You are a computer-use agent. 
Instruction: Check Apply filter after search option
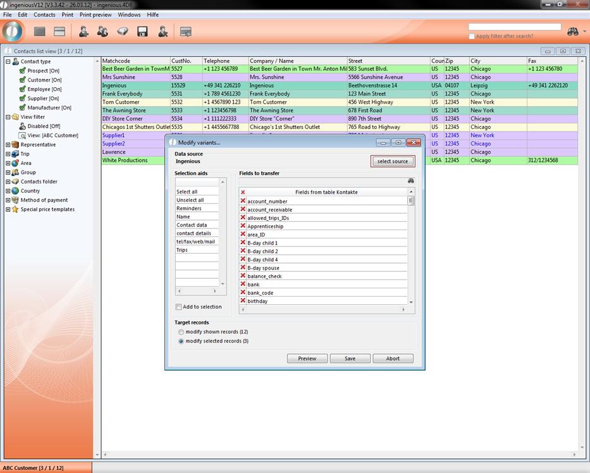click(x=472, y=36)
